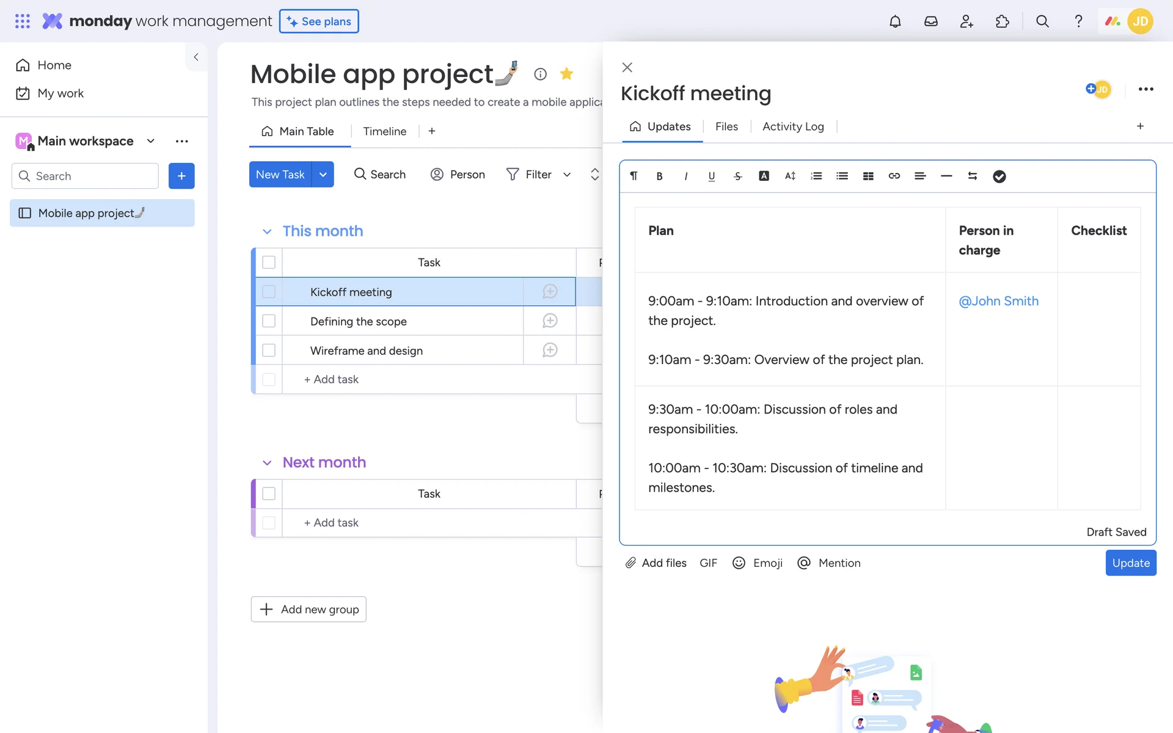Screen dimensions: 1173x733
Task: Tick the Wireframe and design checkbox
Action: [269, 351]
